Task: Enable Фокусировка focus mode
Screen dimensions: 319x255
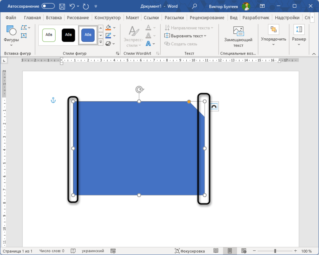Action: [x=190, y=251]
